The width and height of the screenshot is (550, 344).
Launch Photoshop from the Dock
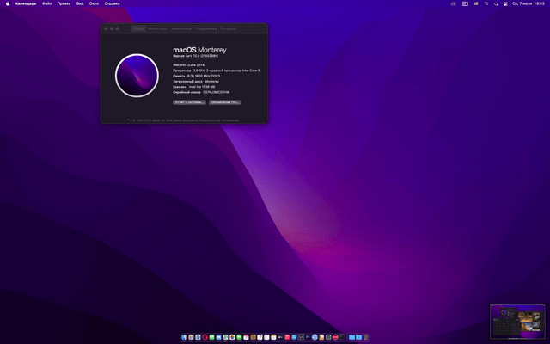pyautogui.click(x=308, y=337)
